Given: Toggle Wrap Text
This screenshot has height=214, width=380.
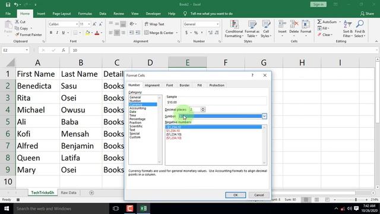Looking at the screenshot, I should 154,24.
